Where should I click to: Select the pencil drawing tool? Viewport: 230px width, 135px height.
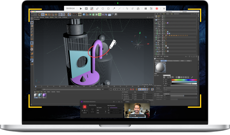(x=97, y=9)
